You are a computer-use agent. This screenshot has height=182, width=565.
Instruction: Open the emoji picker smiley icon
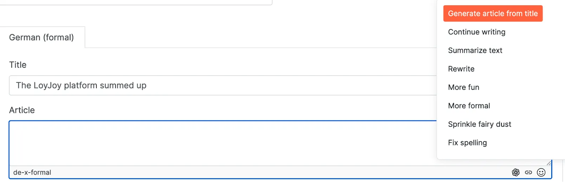pyautogui.click(x=541, y=172)
